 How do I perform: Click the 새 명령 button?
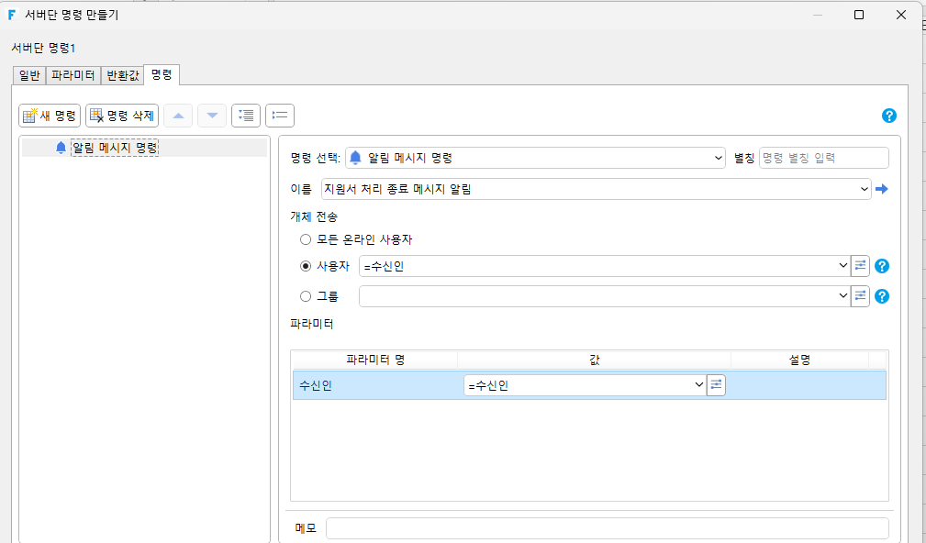[x=50, y=116]
